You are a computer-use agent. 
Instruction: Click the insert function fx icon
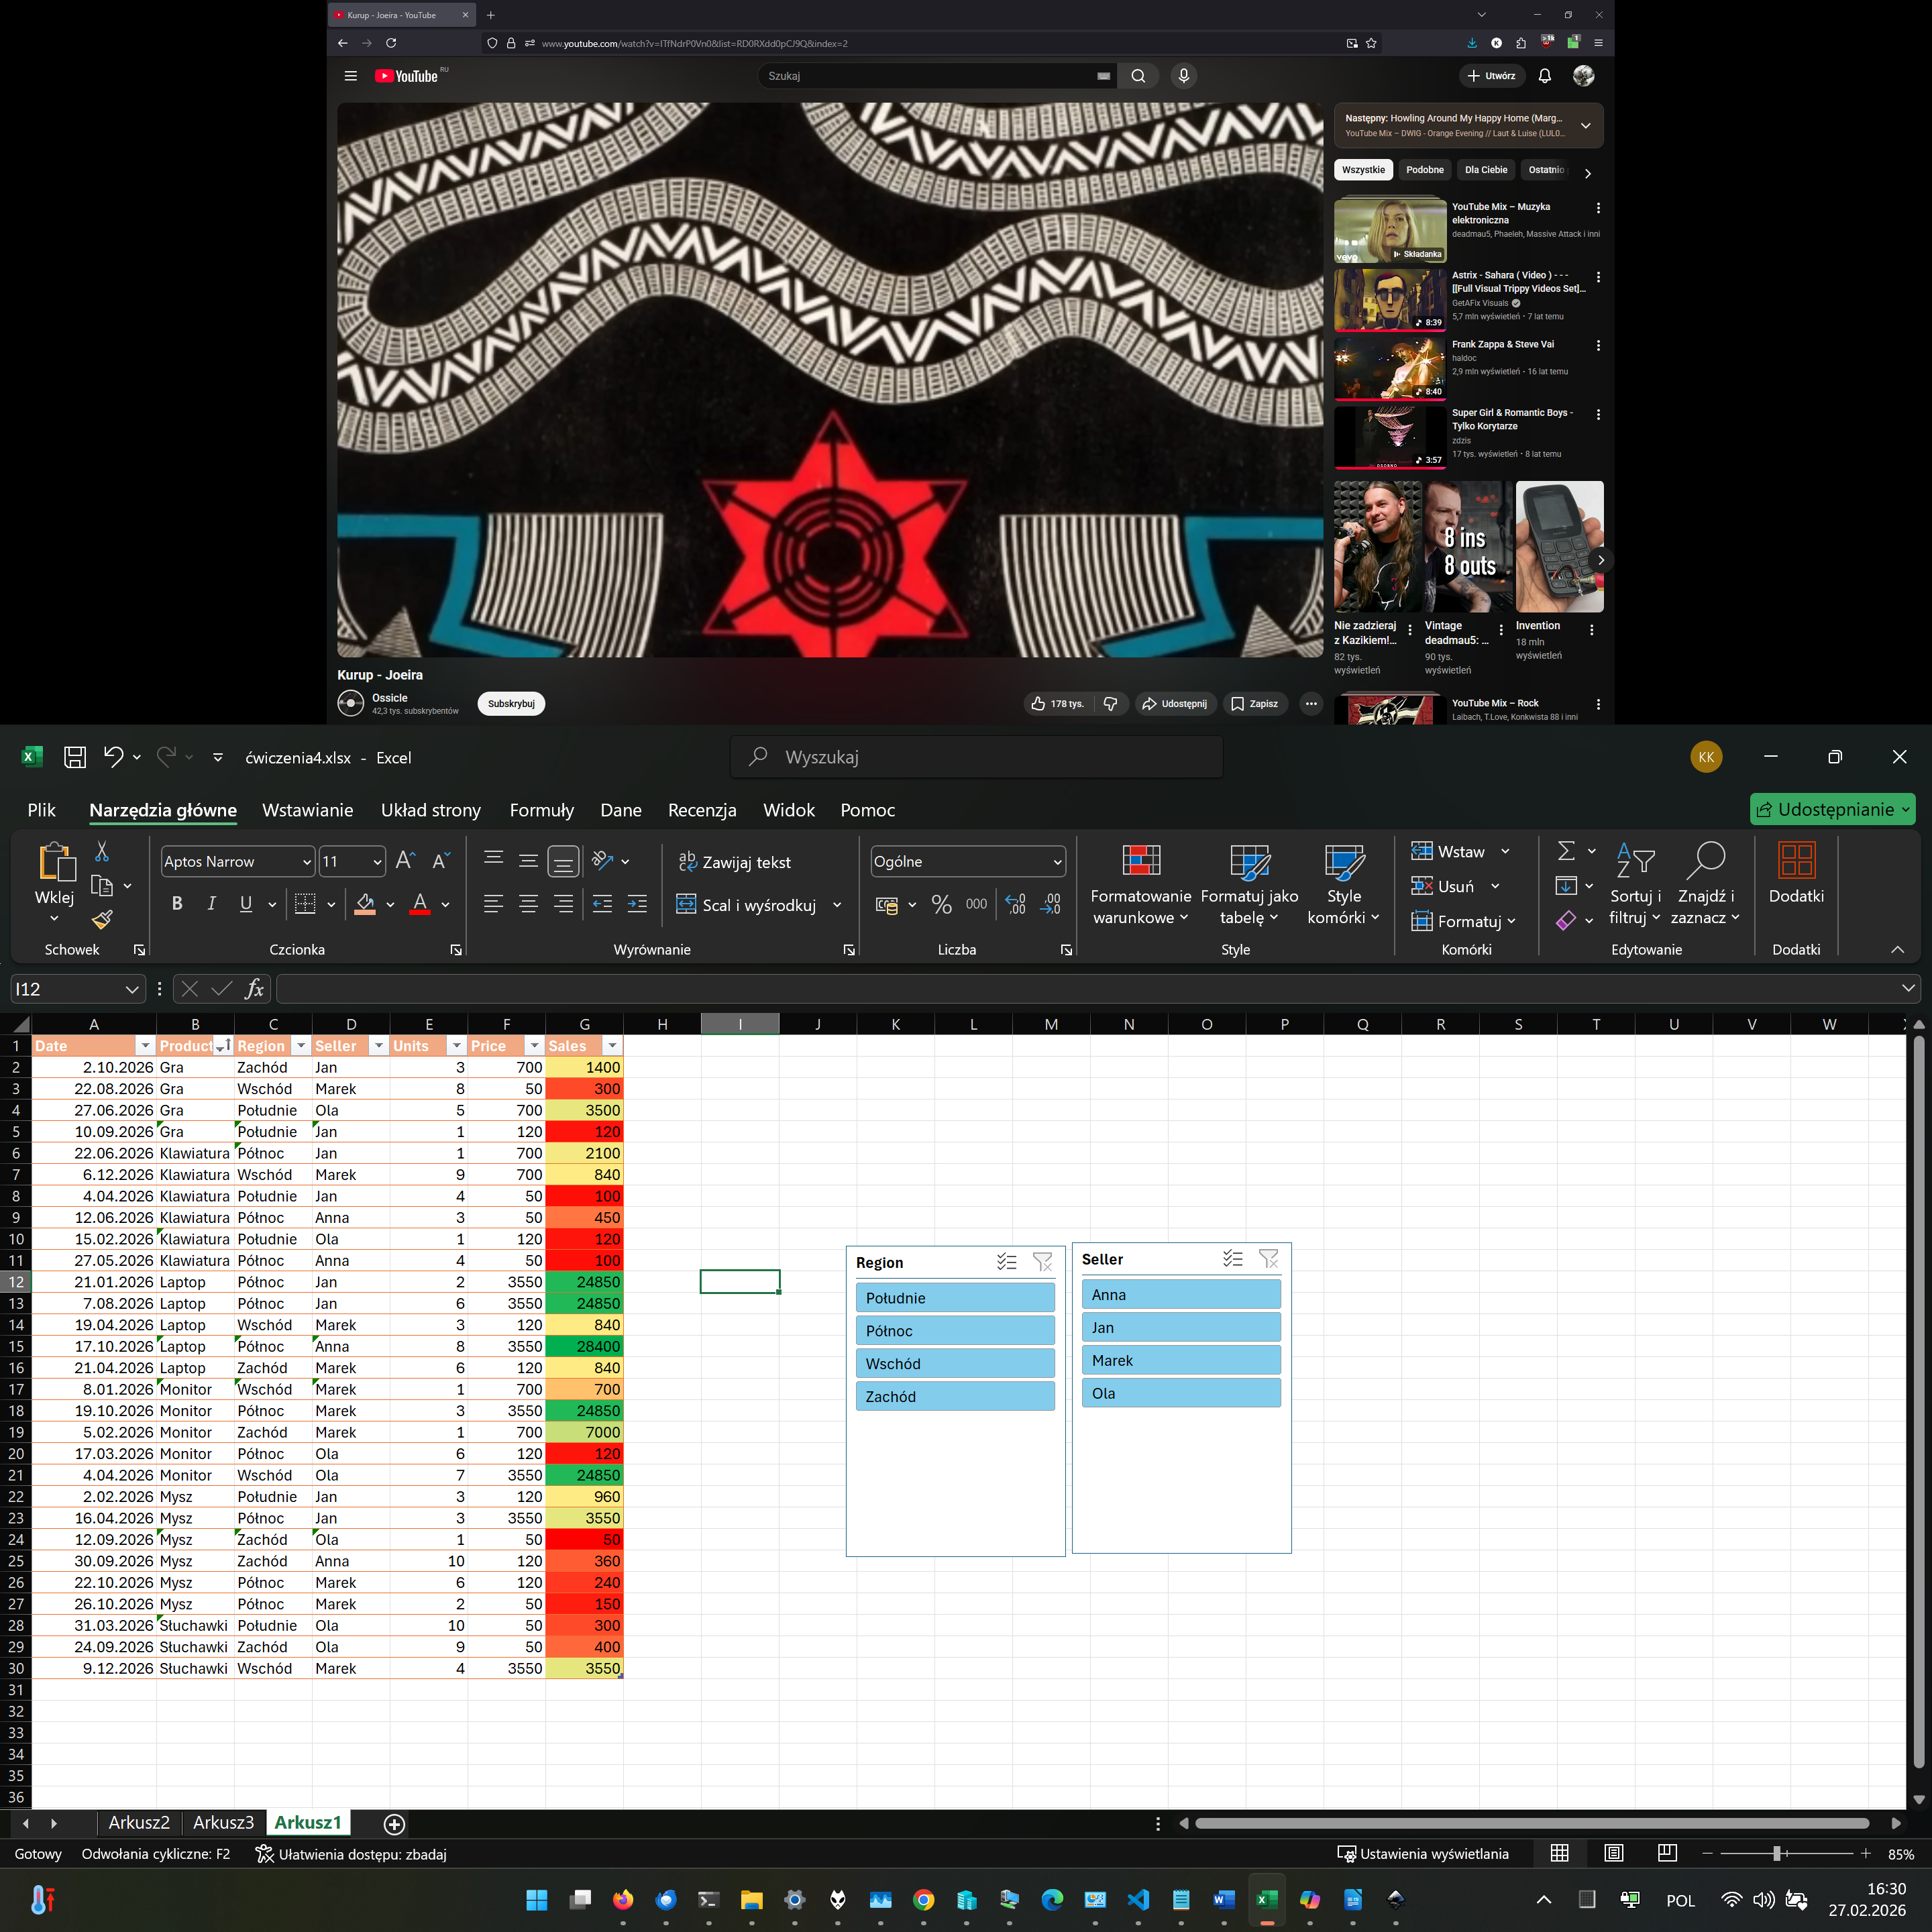[255, 989]
